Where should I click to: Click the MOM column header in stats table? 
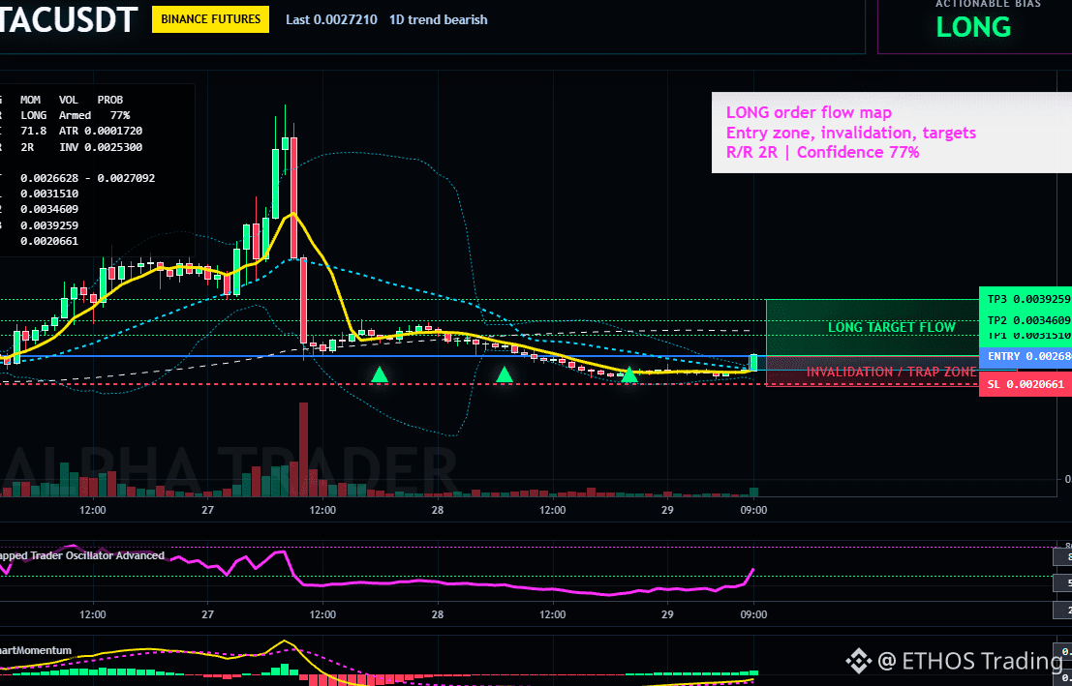tap(31, 100)
